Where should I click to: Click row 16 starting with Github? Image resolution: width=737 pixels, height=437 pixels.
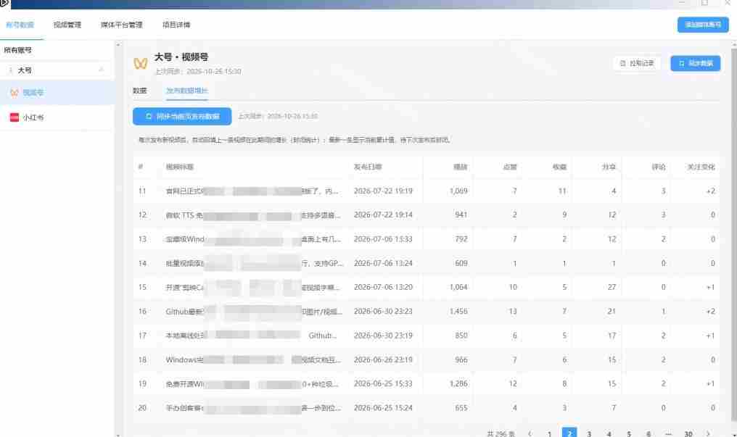[427, 312]
